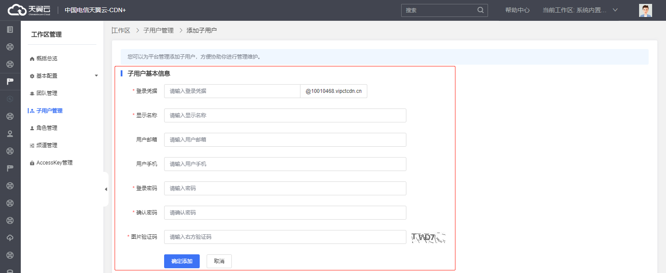This screenshot has width=666, height=273.
Task: Open the user avatar menu
Action: tap(646, 10)
